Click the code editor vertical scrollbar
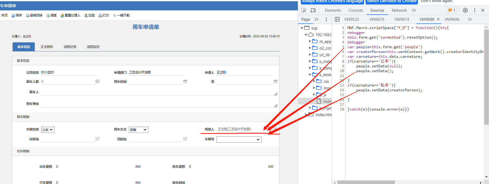489x184 pixels. (x=486, y=77)
